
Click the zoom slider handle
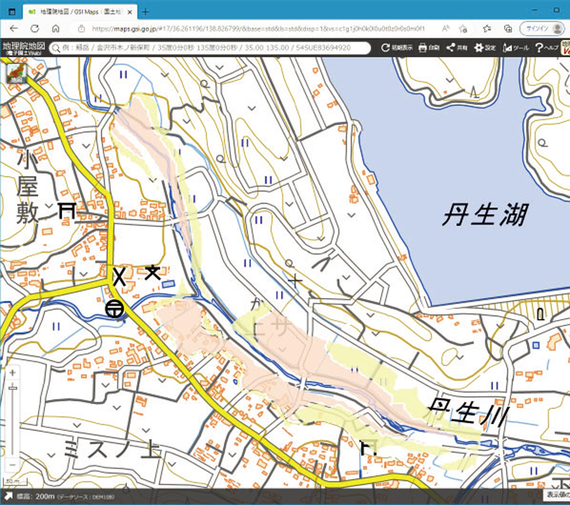point(13,387)
